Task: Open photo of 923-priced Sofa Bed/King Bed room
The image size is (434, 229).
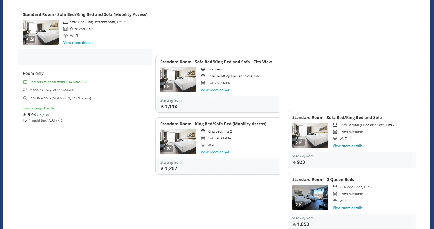Action: (310, 135)
